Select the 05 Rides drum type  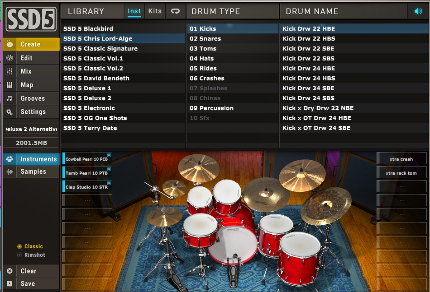click(x=233, y=68)
